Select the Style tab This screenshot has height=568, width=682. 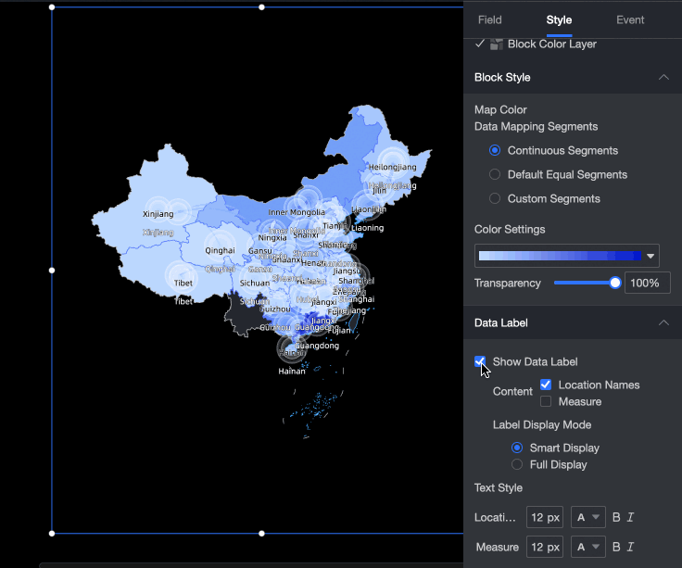point(559,20)
